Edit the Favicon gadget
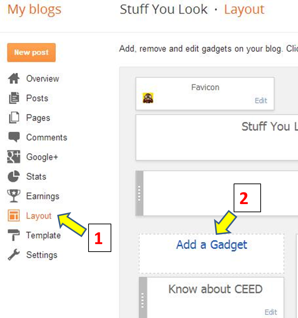This screenshot has height=318, width=298. tap(261, 101)
